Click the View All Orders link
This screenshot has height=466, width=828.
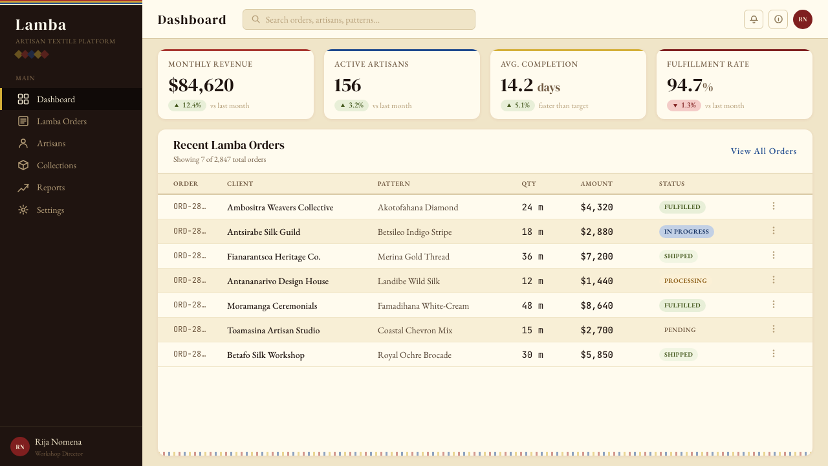click(x=764, y=151)
